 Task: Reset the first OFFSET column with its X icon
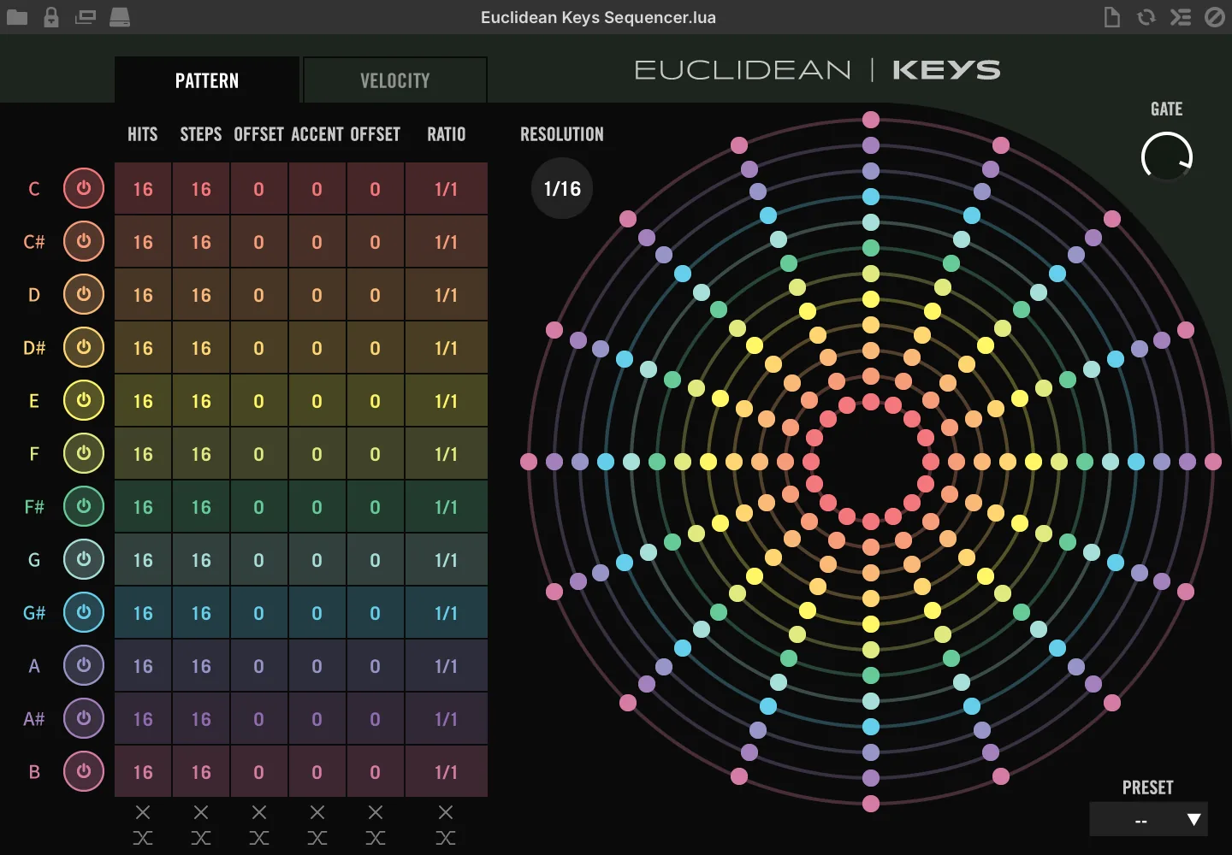tap(259, 812)
